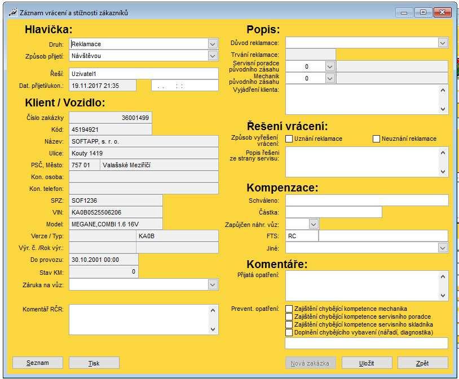Click the Popis řešení ze strany servisu box
Image resolution: width=459 pixels, height=379 pixels.
click(x=362, y=162)
